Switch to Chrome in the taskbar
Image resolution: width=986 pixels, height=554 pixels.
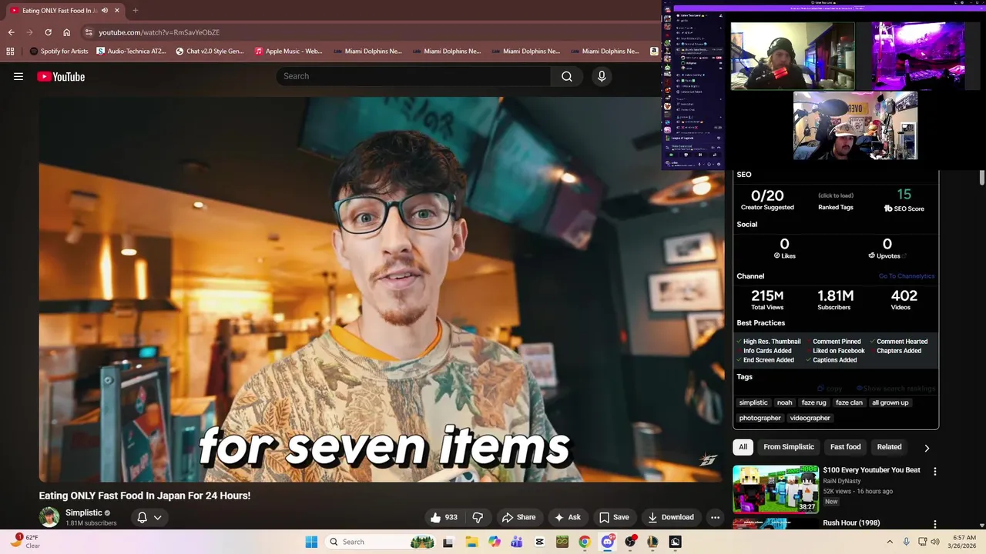pyautogui.click(x=585, y=542)
